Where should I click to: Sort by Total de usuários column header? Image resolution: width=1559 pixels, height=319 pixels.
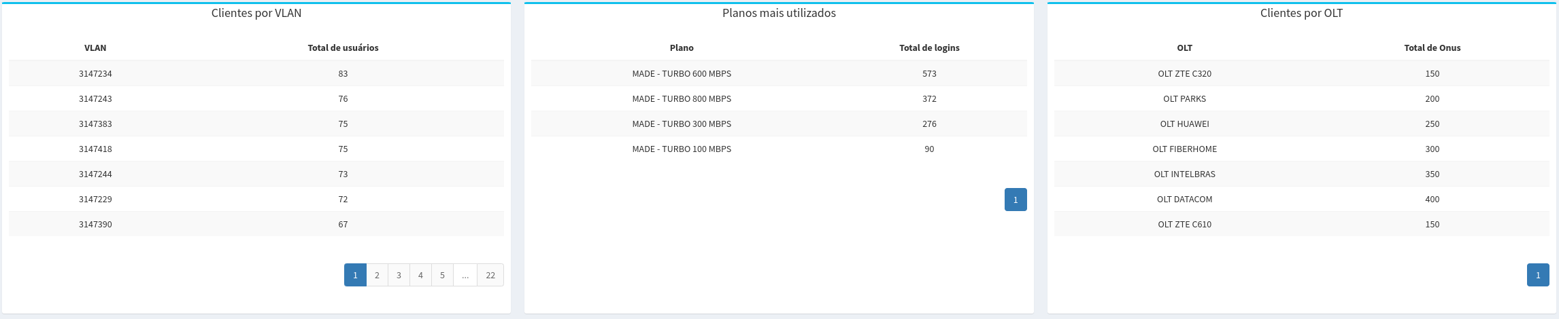click(343, 48)
